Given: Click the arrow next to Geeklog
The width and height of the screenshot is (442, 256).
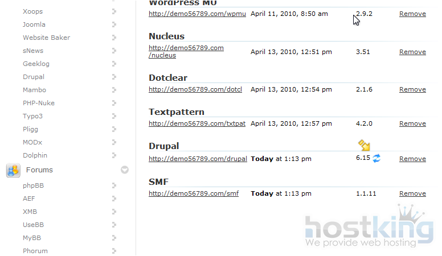Looking at the screenshot, I should tap(114, 64).
